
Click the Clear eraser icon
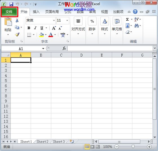[128, 32]
